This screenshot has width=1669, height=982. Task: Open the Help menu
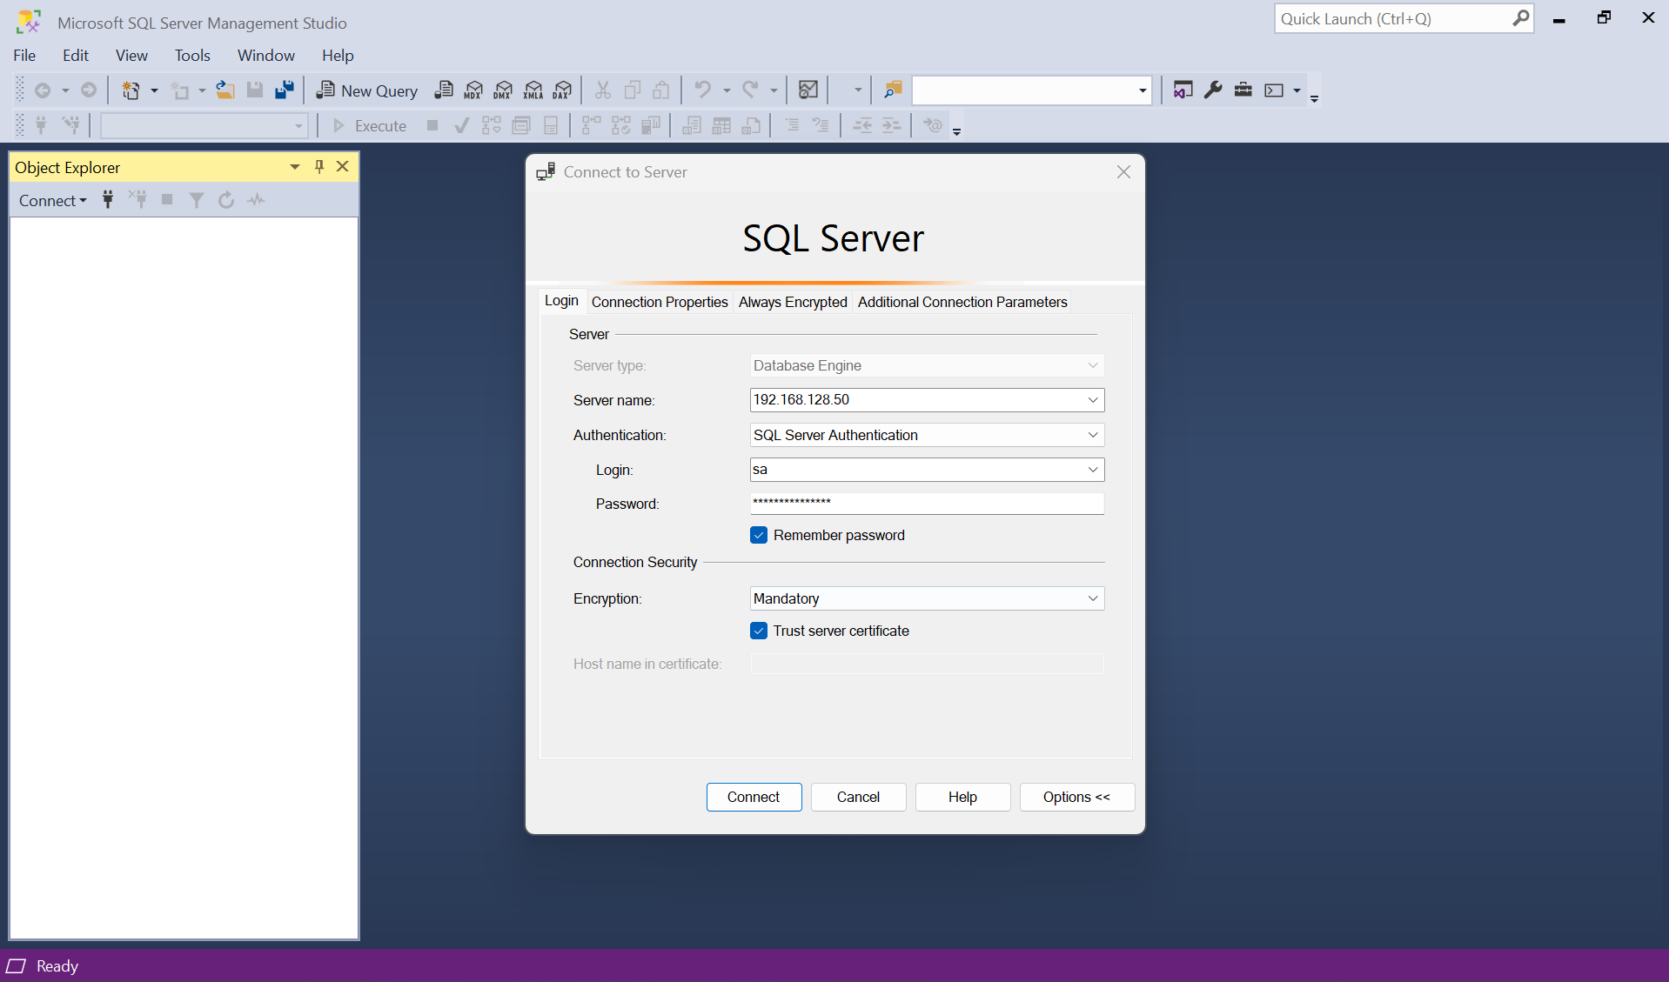[338, 56]
